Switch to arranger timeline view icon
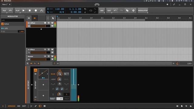194x109 pixels. (x=35, y=18)
